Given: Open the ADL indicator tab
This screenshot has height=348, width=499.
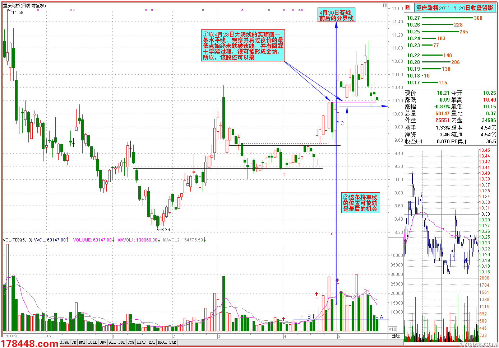Looking at the screenshot, I should [x=112, y=342].
